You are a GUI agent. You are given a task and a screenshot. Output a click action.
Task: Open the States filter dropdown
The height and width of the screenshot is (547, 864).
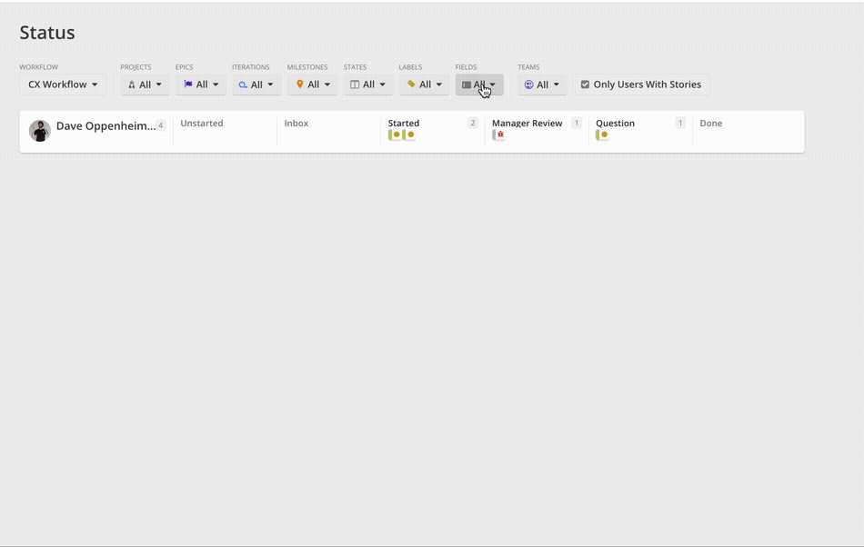point(368,85)
